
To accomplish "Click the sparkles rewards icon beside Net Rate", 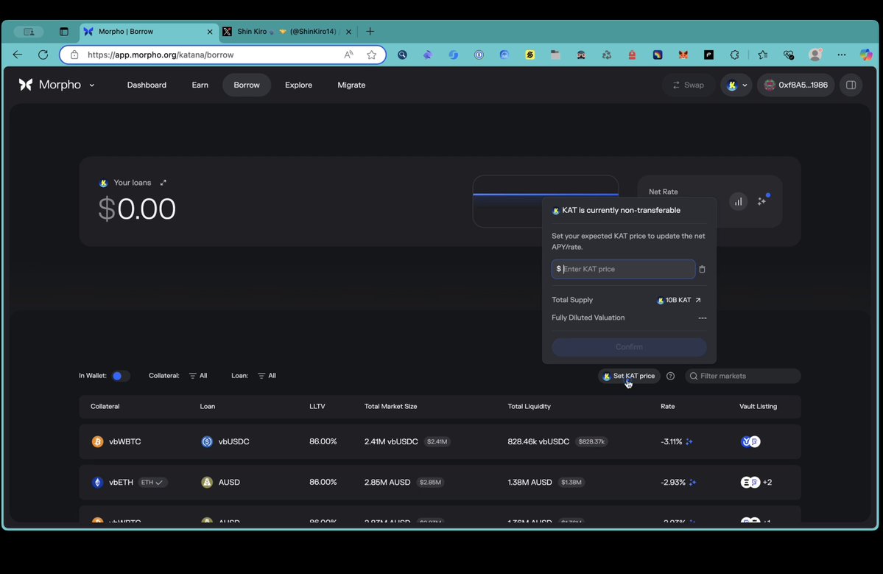I will 762,200.
